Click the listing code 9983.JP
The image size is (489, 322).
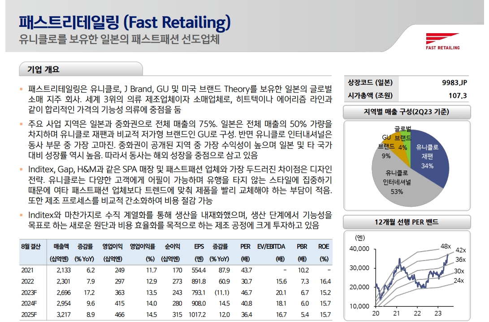pyautogui.click(x=454, y=83)
